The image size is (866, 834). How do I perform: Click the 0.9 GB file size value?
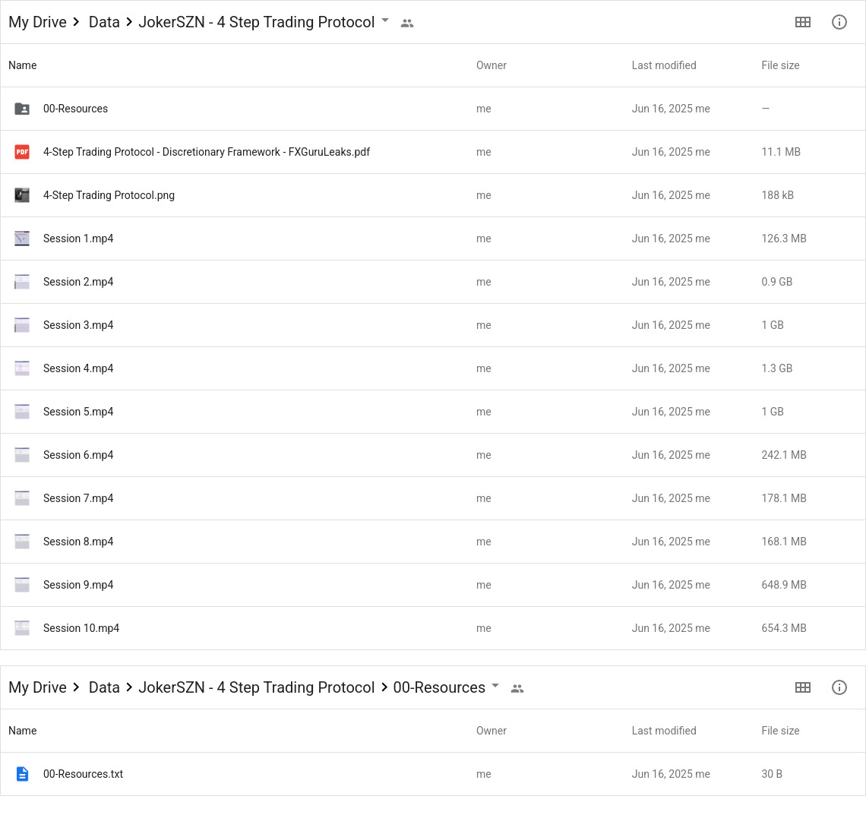(777, 282)
